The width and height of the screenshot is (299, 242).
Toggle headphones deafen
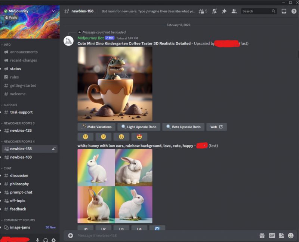tap(46, 240)
